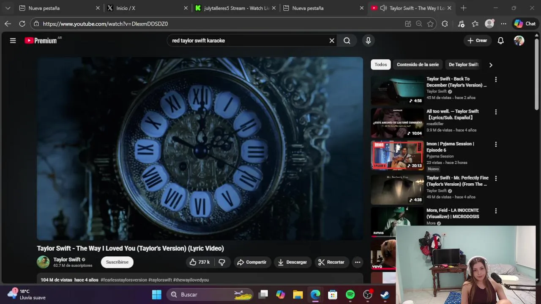This screenshot has height=304, width=541.
Task: Open Edge settings and more ellipsis
Action: click(503, 24)
